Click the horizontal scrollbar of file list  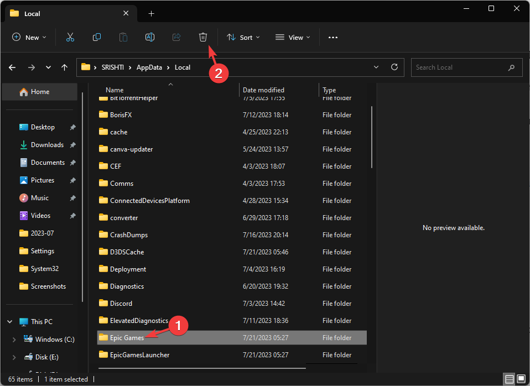coord(202,368)
